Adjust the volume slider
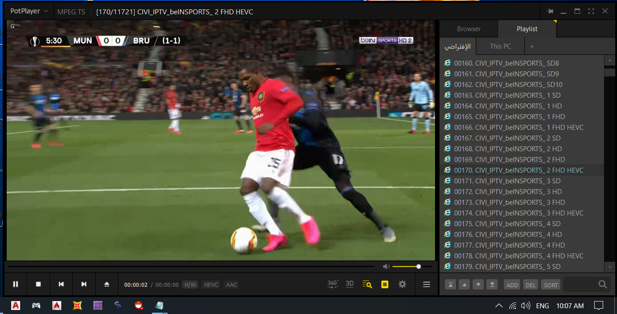The height and width of the screenshot is (314, 617). click(x=412, y=267)
